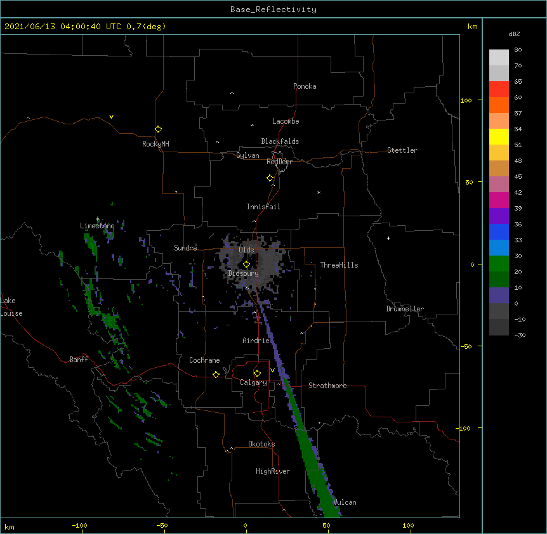The height and width of the screenshot is (534, 547).
Task: Click yellow V marker east of Calgary
Action: click(272, 370)
